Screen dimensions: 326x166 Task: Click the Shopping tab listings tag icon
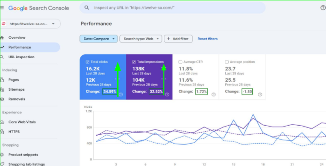pyautogui.click(x=2, y=164)
